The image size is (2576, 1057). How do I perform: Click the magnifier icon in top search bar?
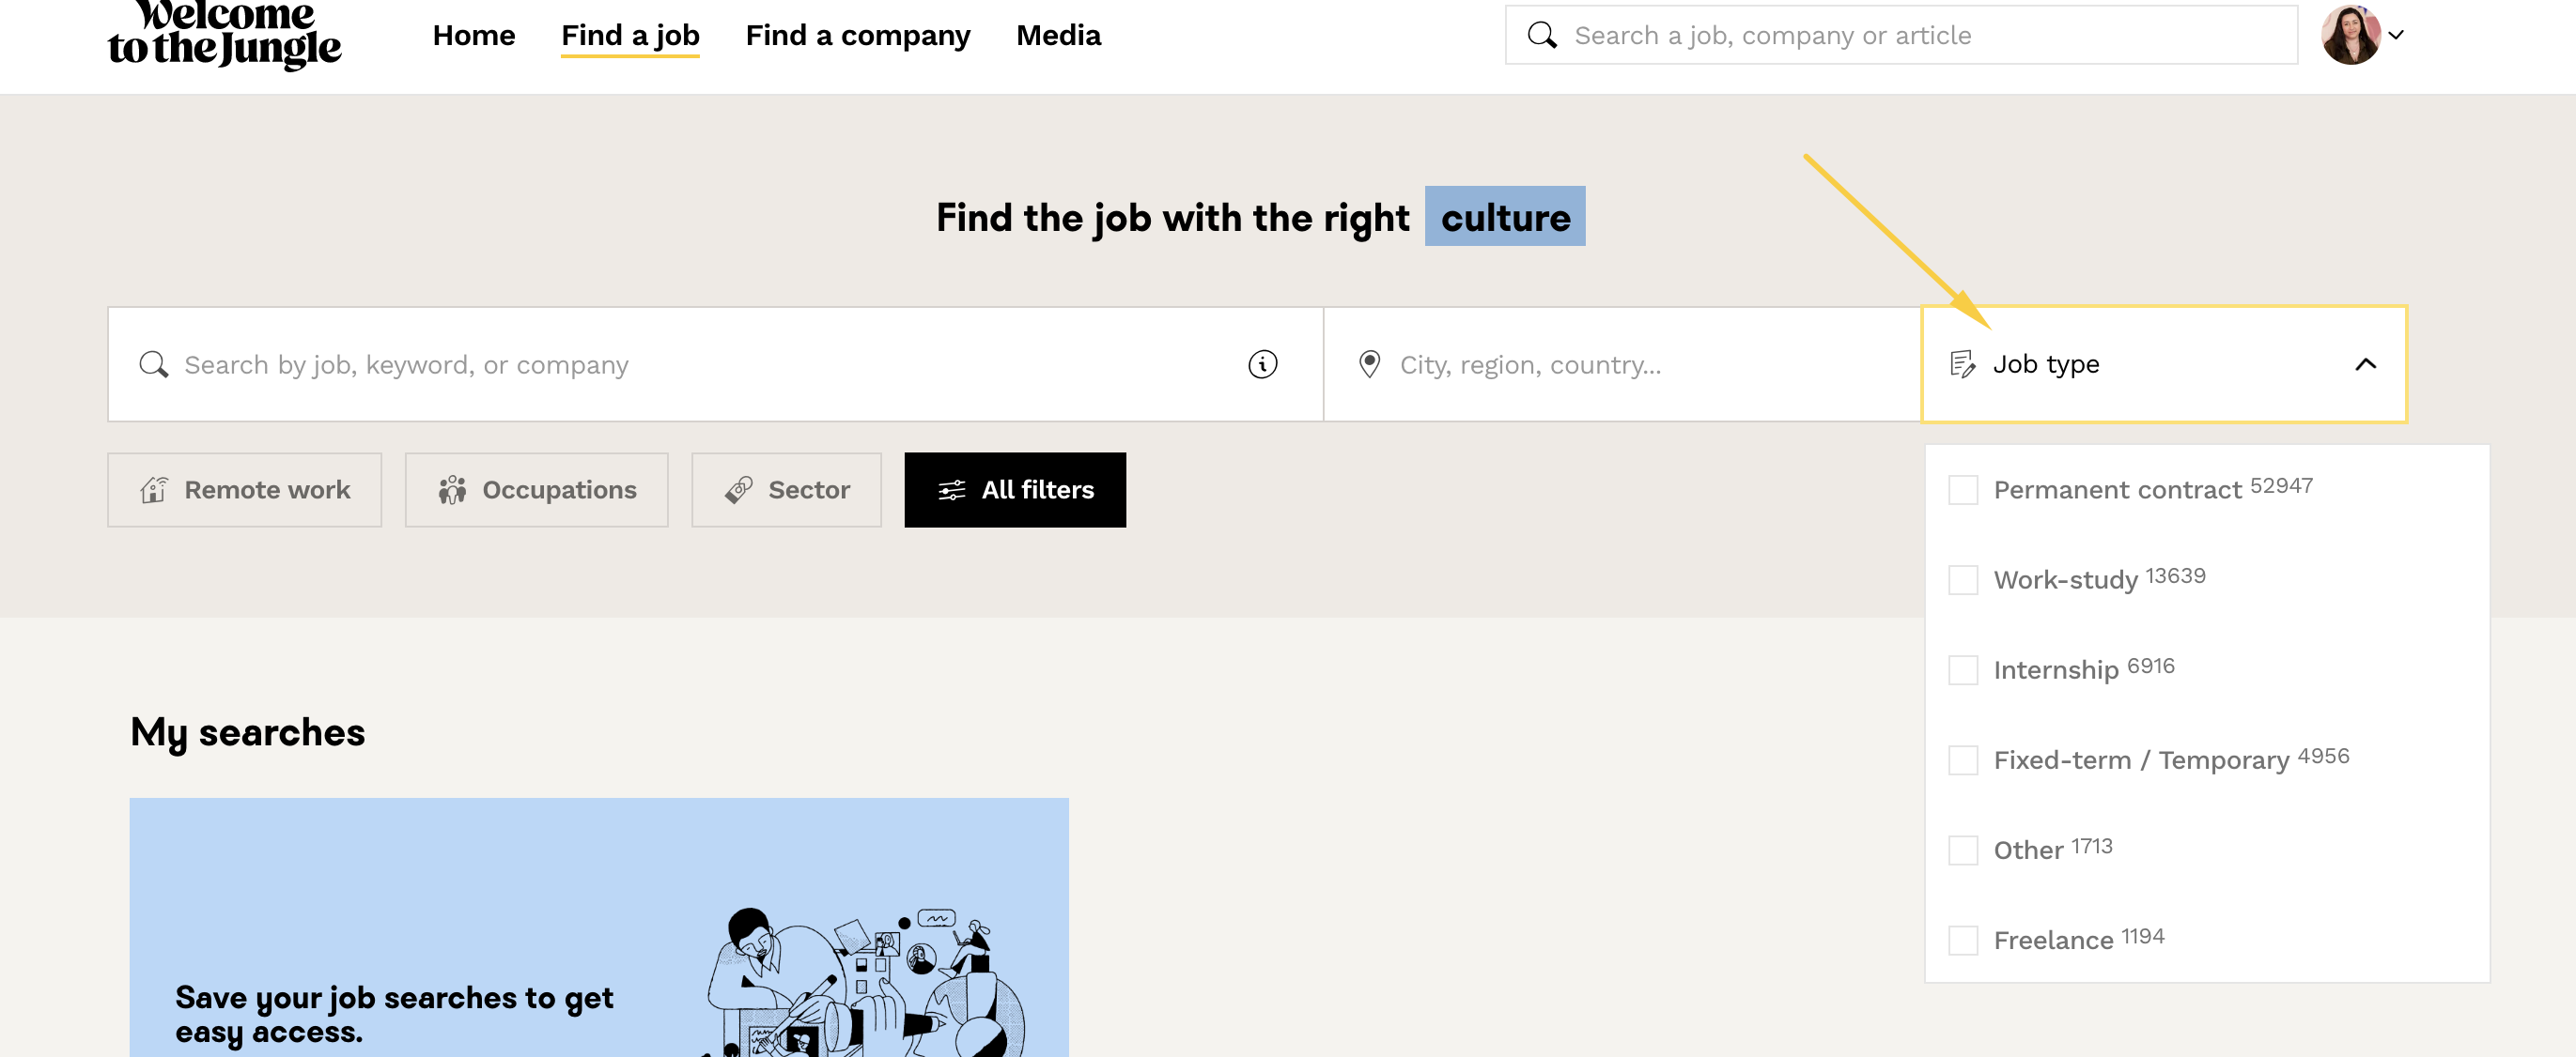coord(1541,36)
